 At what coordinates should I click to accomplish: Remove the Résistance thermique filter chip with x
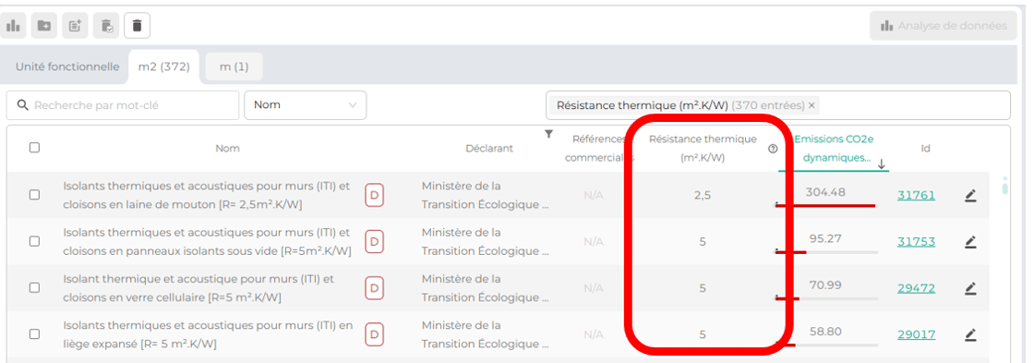coord(812,105)
